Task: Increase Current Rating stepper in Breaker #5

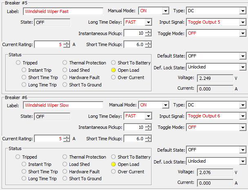Action: (67, 42)
